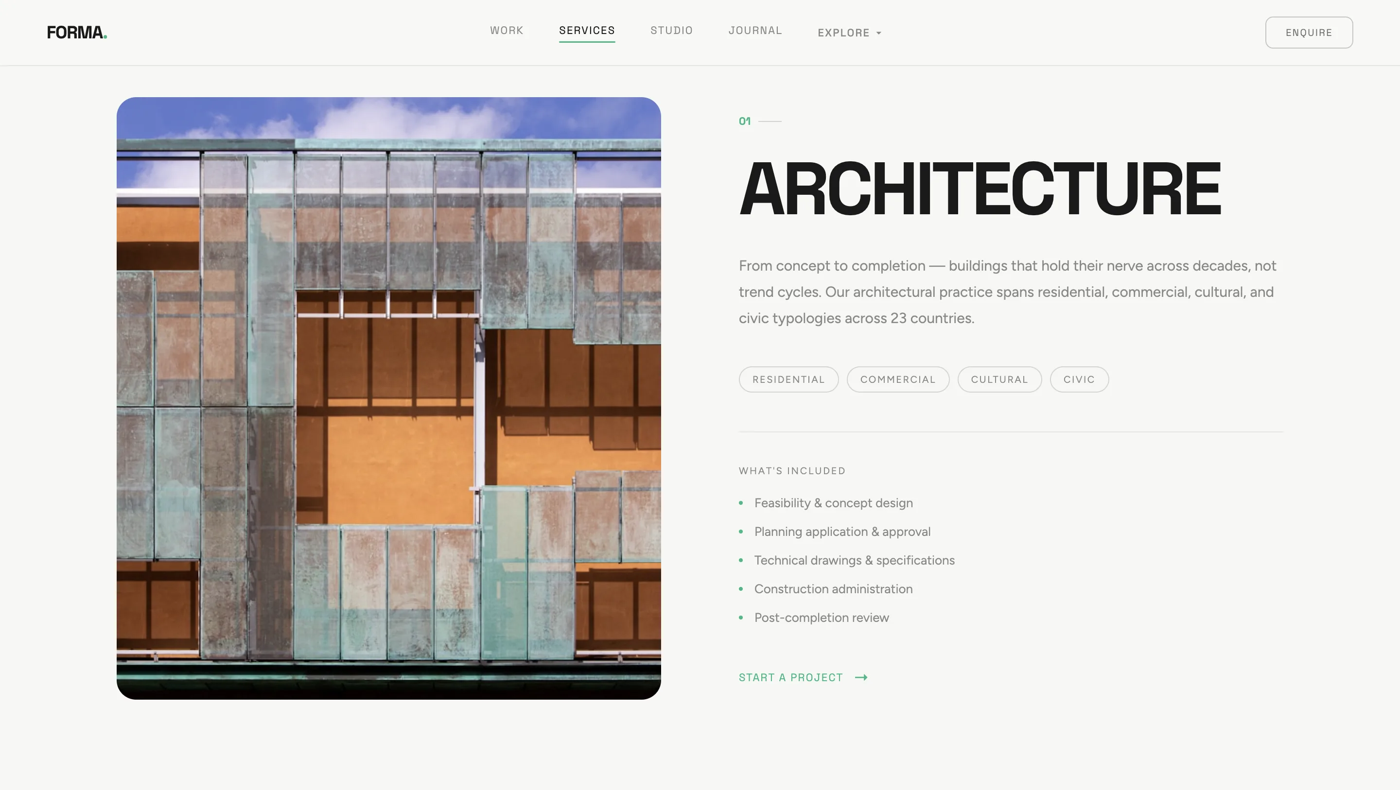Open the STUDIO section
Screen dimensions: 1400x790
click(x=671, y=31)
